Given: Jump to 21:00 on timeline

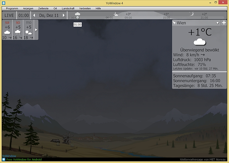Looking at the screenshot, I should click(x=204, y=18).
